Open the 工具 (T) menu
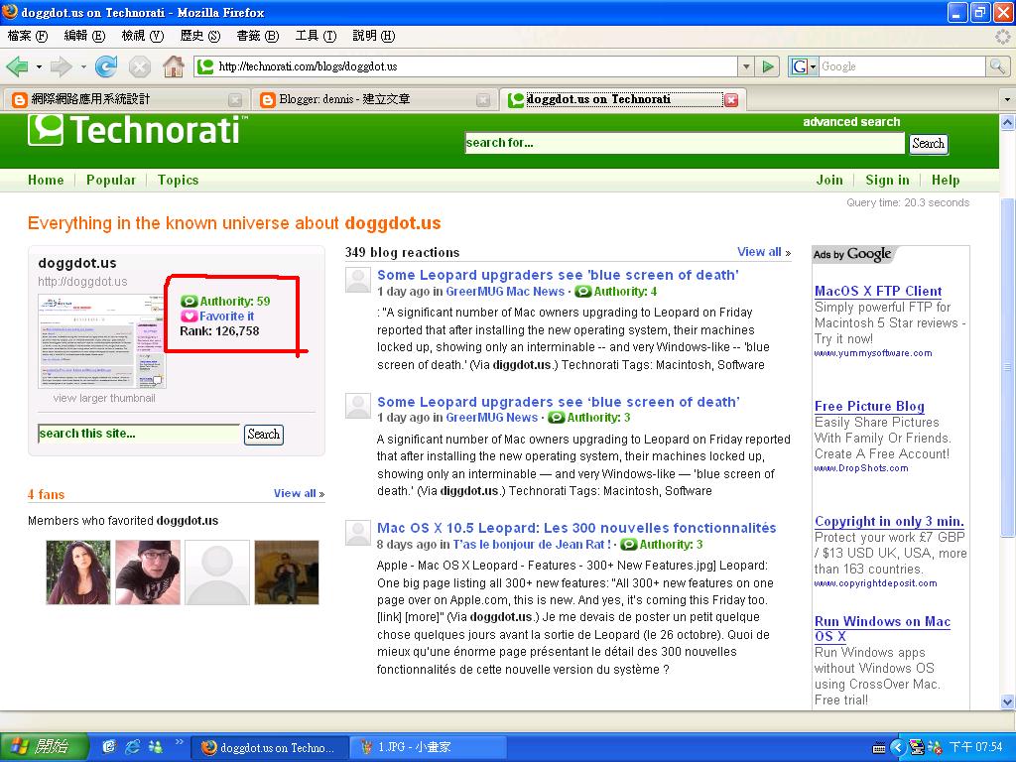Image resolution: width=1016 pixels, height=762 pixels. [316, 36]
